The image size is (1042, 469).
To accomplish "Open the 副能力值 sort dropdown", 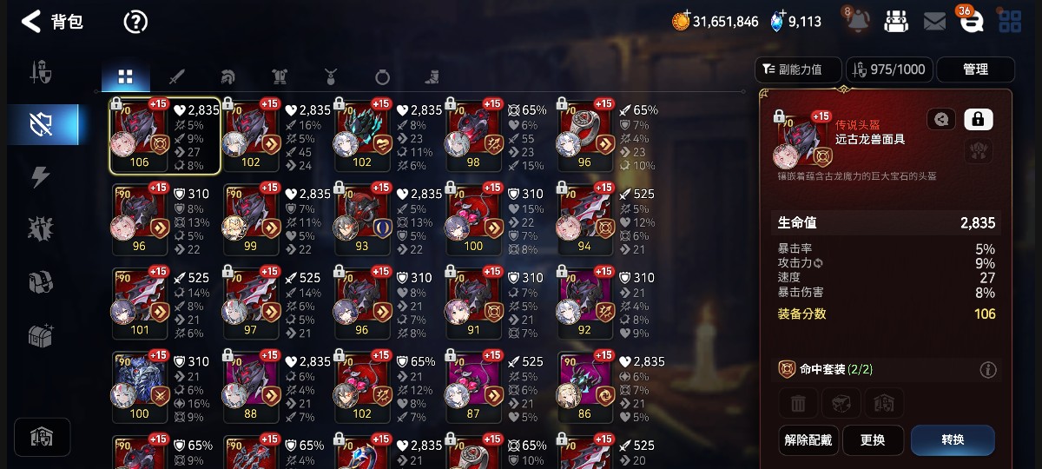I will [x=800, y=69].
